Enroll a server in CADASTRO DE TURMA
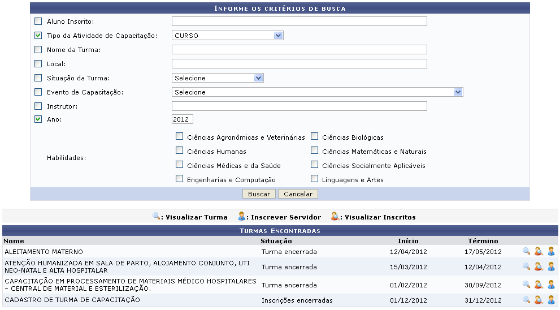The height and width of the screenshot is (310, 560). [551, 300]
